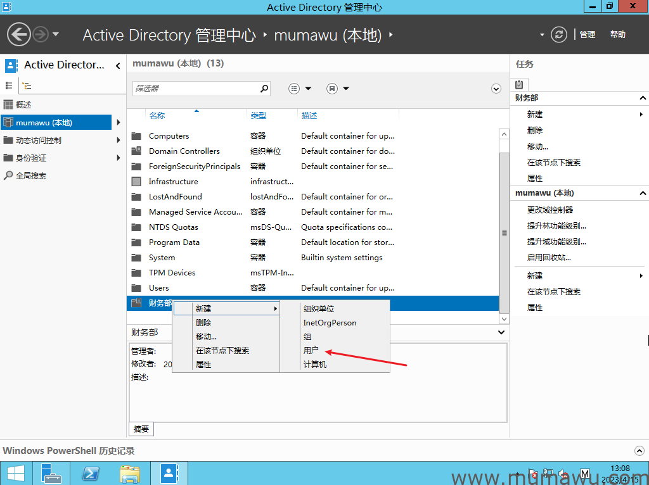Collapse the 财务部 tasks section

[643, 98]
